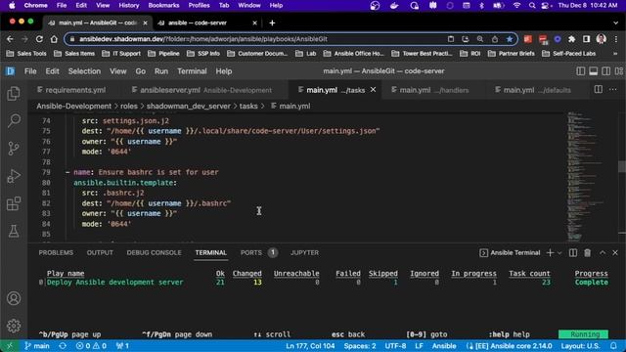Close the main.yml tasks editor tab
626x352 pixels.
coord(373,90)
